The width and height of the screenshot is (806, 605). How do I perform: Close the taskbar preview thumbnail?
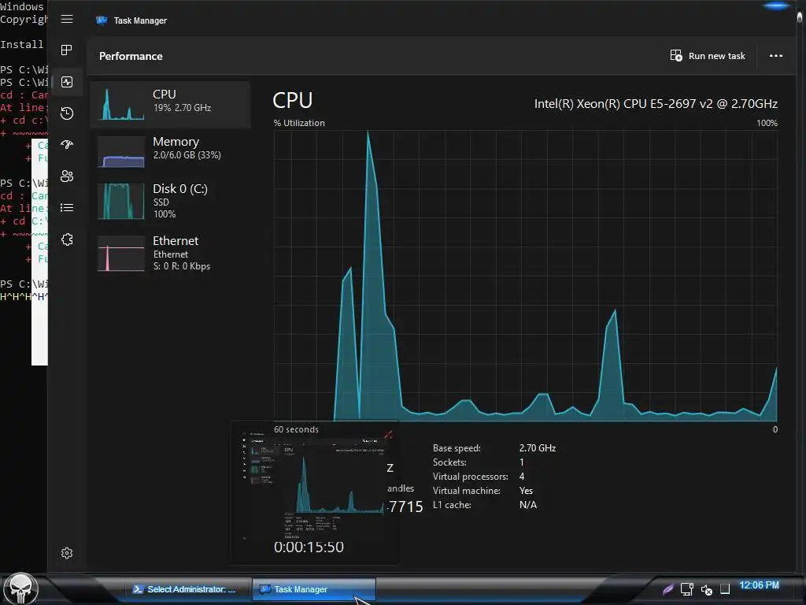[x=388, y=435]
